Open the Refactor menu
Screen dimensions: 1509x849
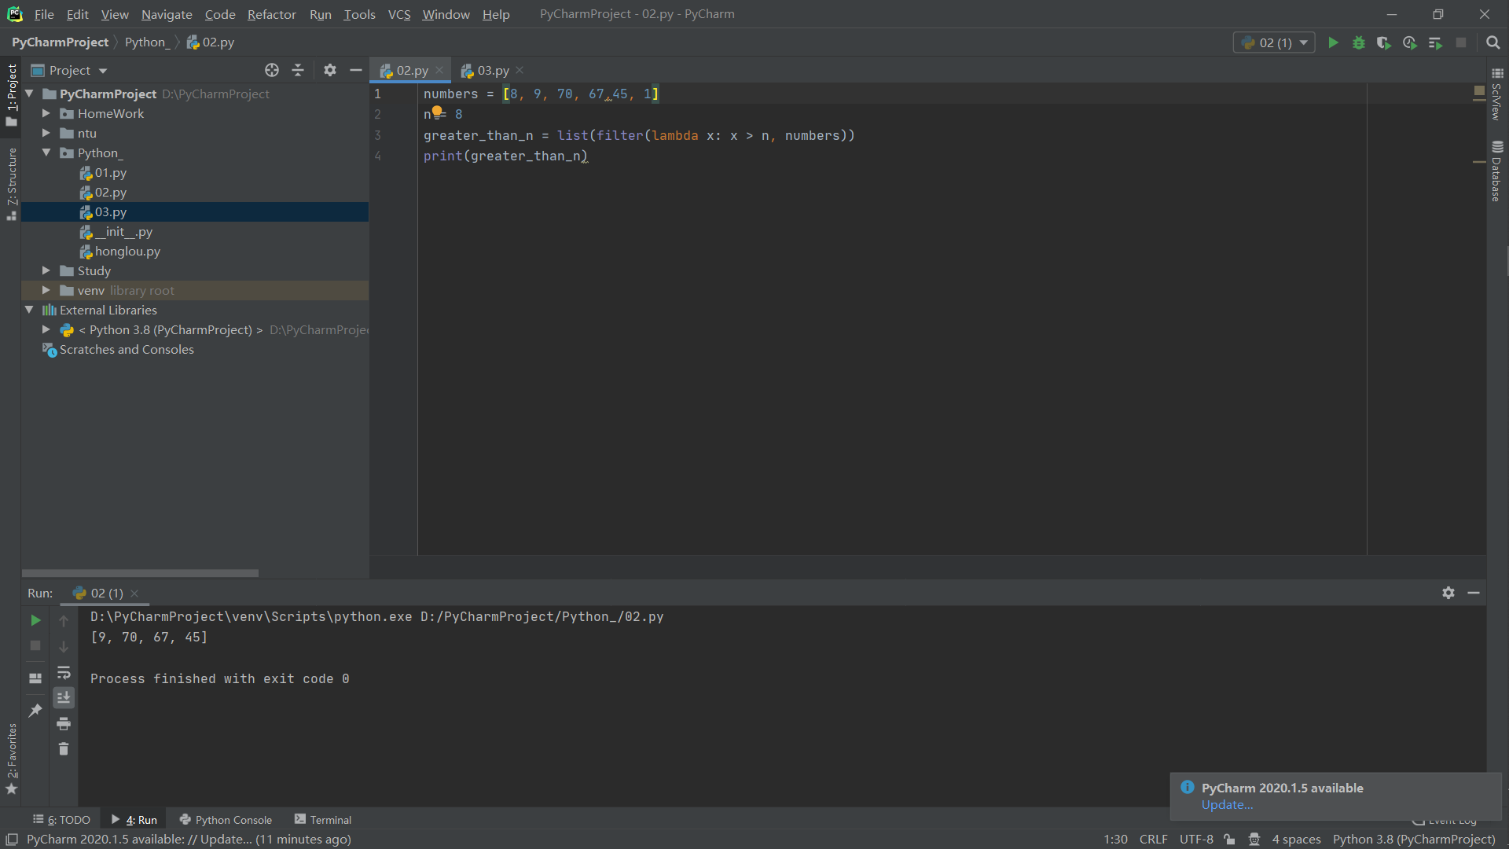pos(271,14)
